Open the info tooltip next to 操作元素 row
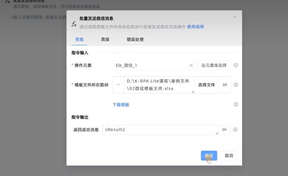Viewport: 288px width, 176px height. click(236, 65)
